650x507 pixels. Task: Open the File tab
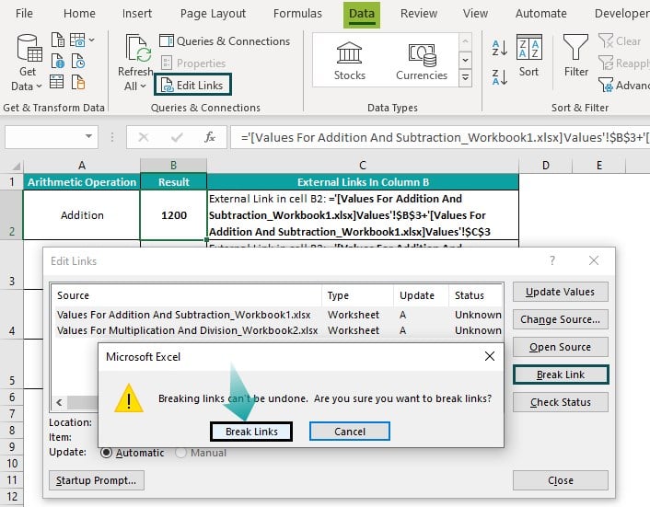pos(24,13)
